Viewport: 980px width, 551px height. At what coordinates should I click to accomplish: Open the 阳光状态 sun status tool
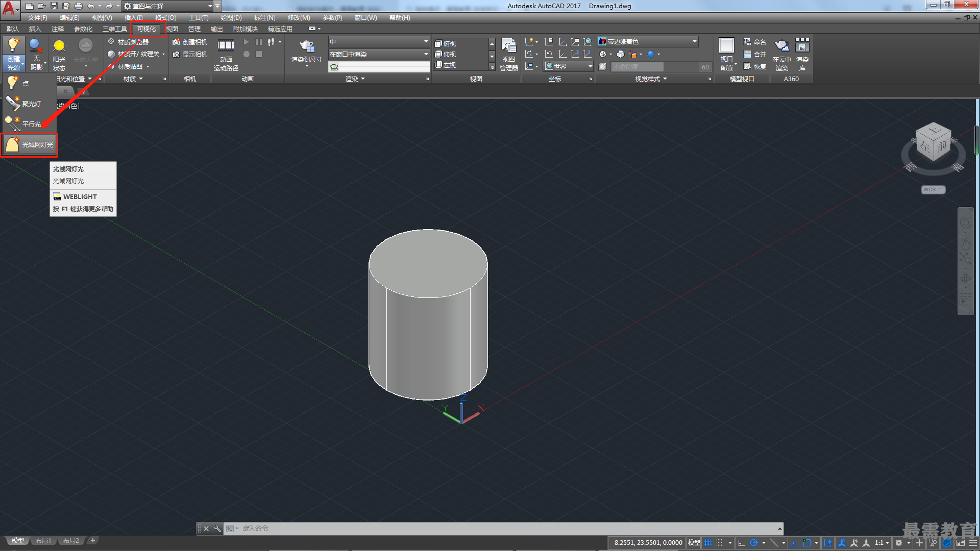[59, 54]
